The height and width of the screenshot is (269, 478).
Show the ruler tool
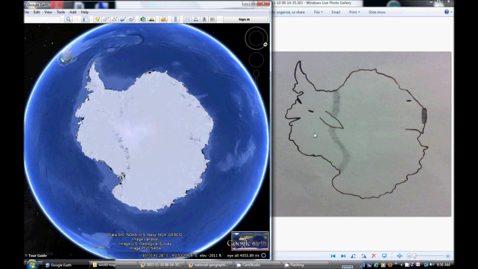pos(176,19)
